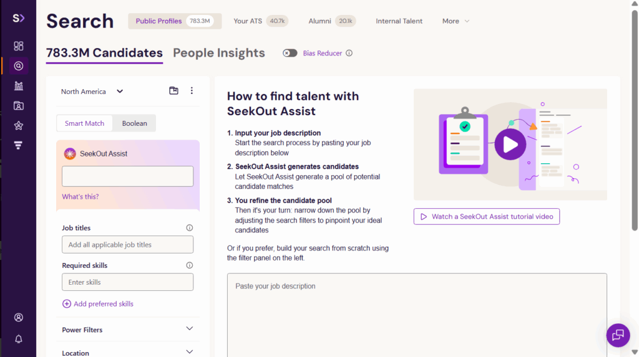Viewport: 639px width, 357px height.
Task: Click the notifications bell icon
Action: (x=19, y=339)
